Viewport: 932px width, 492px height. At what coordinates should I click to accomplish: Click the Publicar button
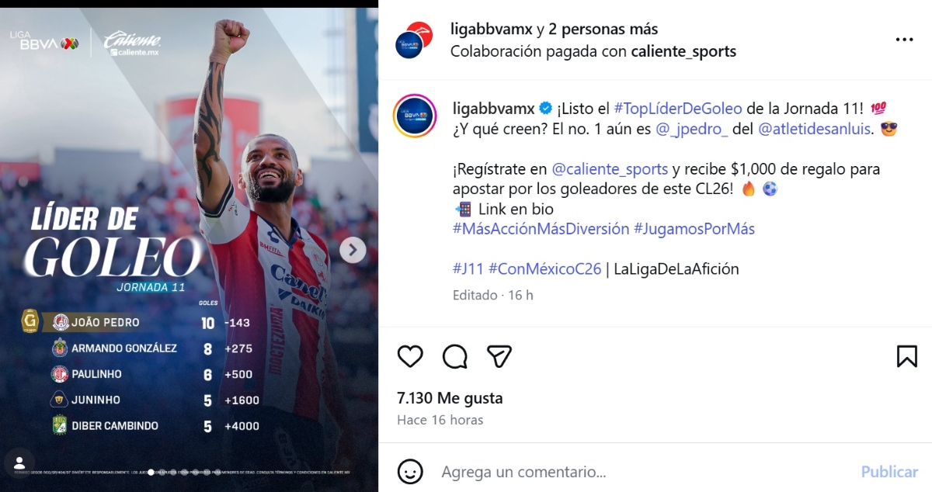(889, 472)
